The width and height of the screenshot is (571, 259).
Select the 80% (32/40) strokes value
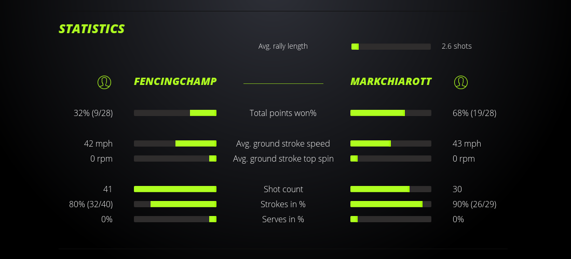(x=91, y=204)
